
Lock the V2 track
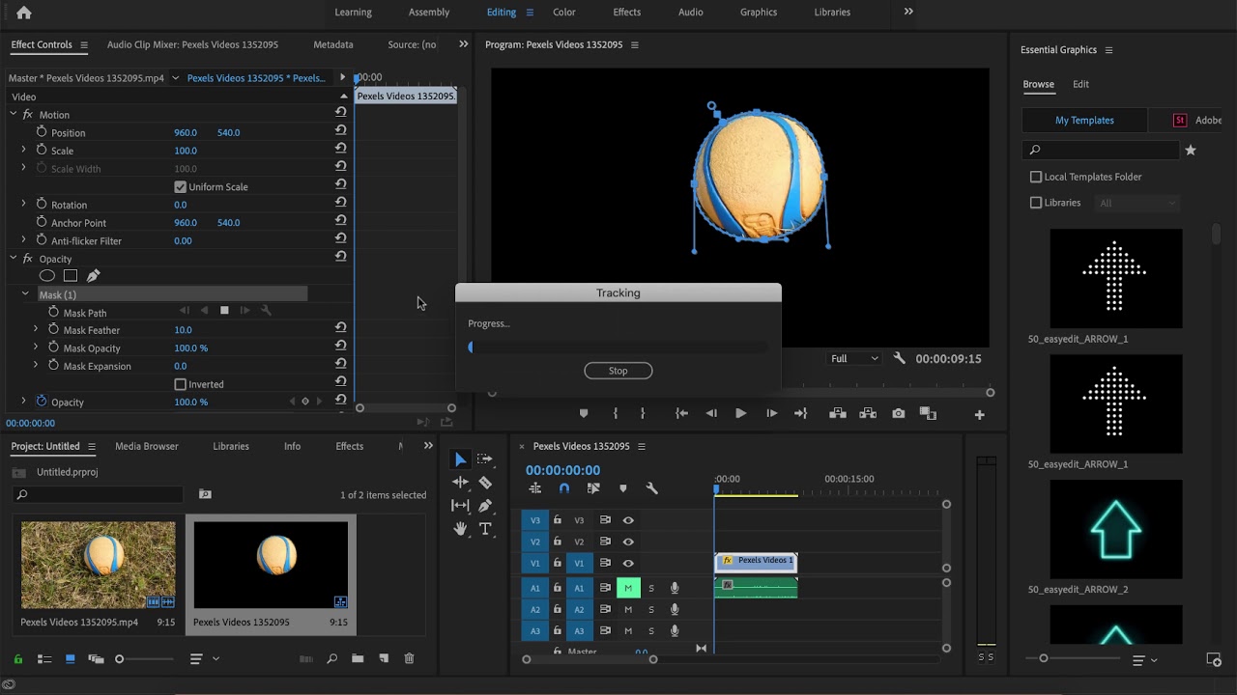pos(558,542)
